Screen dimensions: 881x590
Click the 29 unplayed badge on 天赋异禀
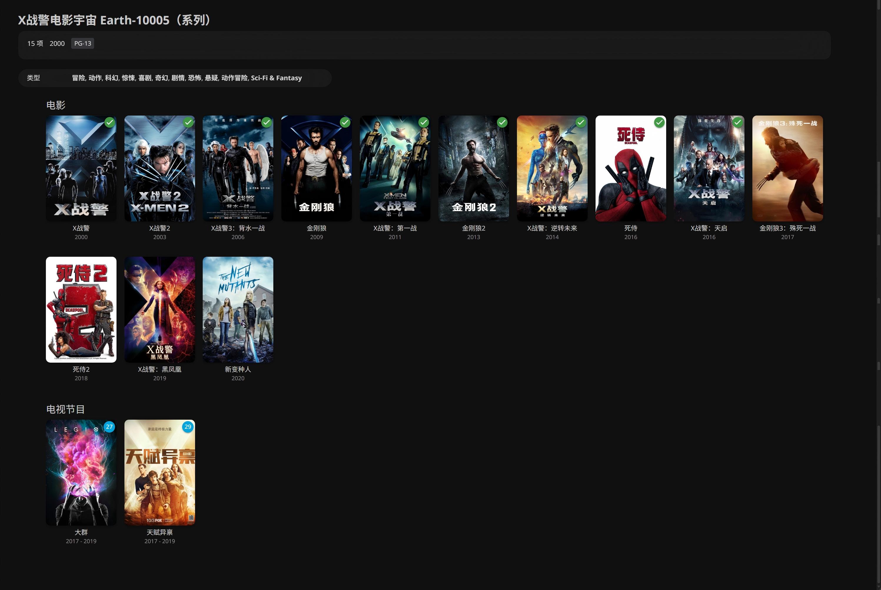[x=188, y=427]
